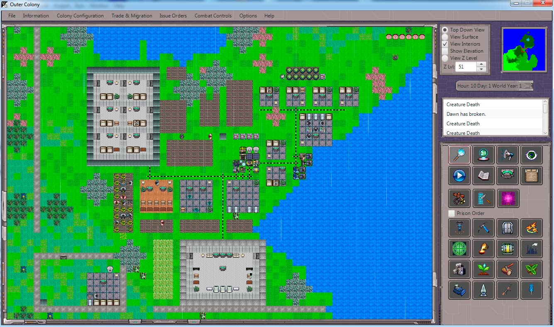This screenshot has height=327, width=554.
Task: Uncheck the View Interiors checkbox
Action: click(445, 44)
